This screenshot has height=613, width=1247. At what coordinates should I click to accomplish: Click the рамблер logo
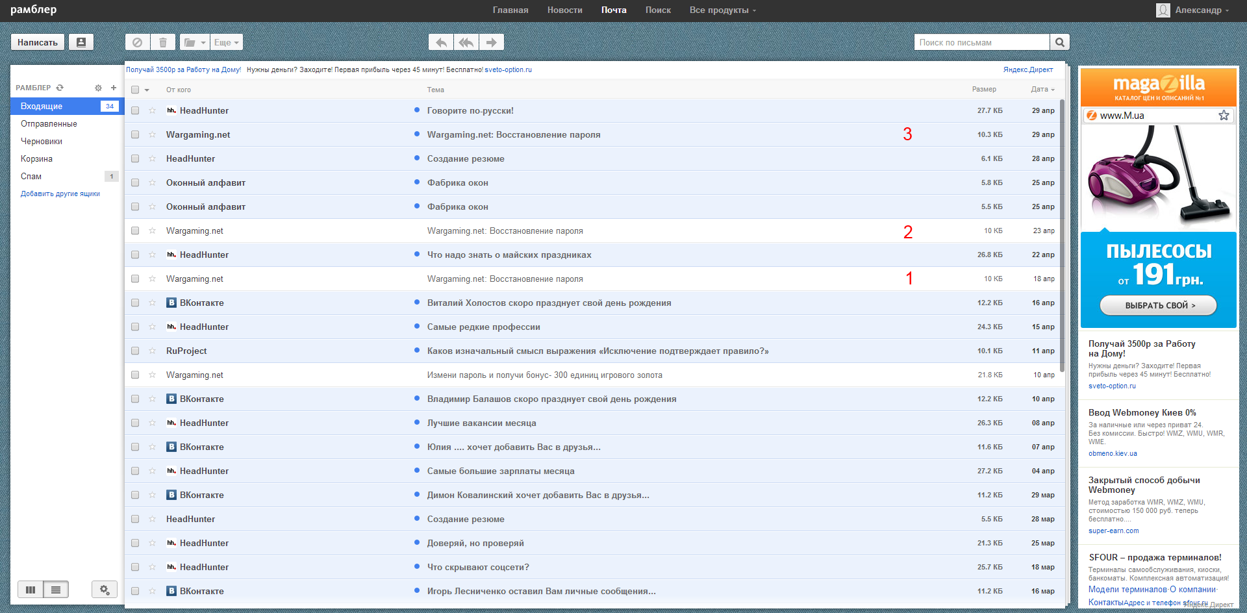[34, 10]
